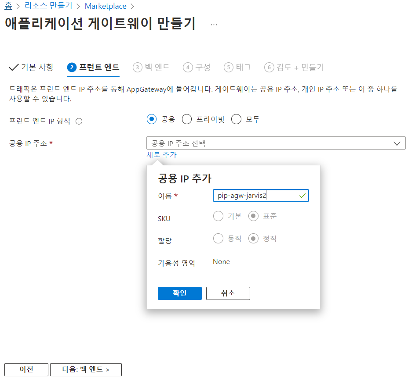Click the 할당 field label
The width and height of the screenshot is (415, 382).
pyautogui.click(x=165, y=240)
